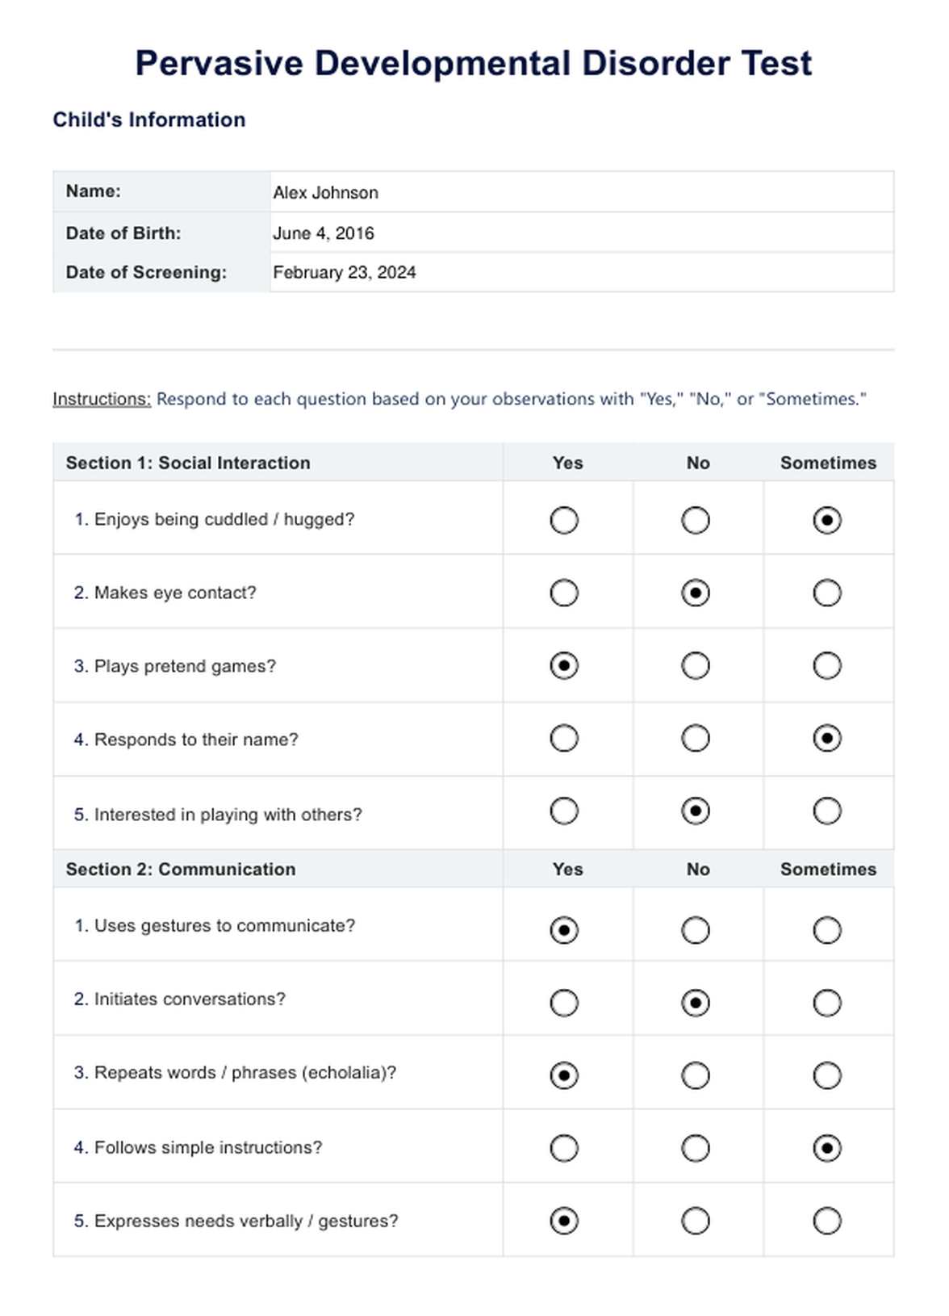Screen dimensions: 949x1316
Task: Select Yes for Interested in playing with others
Action: [564, 811]
